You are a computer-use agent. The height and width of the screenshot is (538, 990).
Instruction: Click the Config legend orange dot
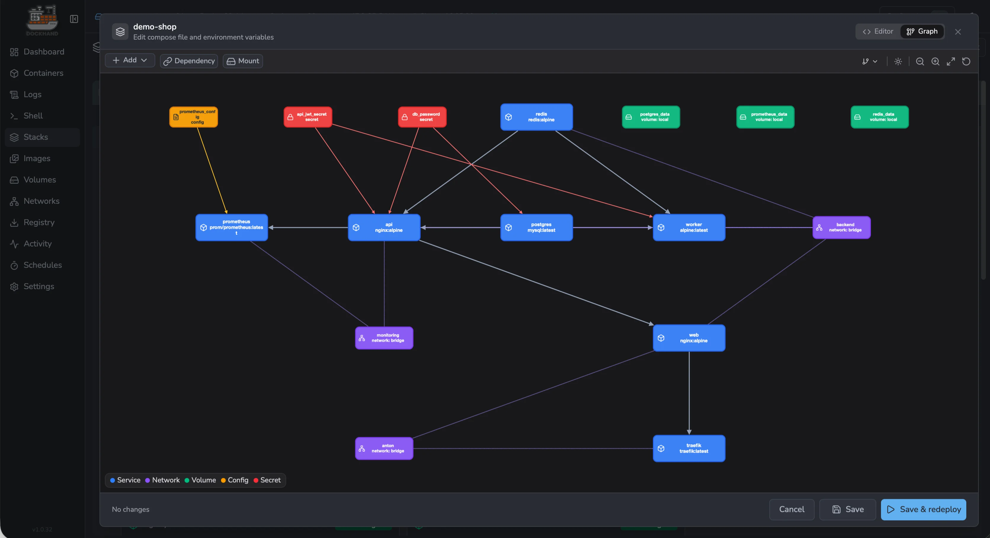pyautogui.click(x=223, y=480)
